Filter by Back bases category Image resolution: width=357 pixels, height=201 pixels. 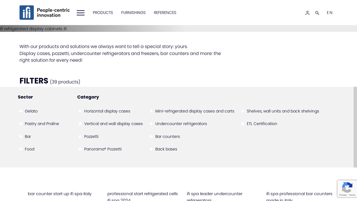(163, 149)
